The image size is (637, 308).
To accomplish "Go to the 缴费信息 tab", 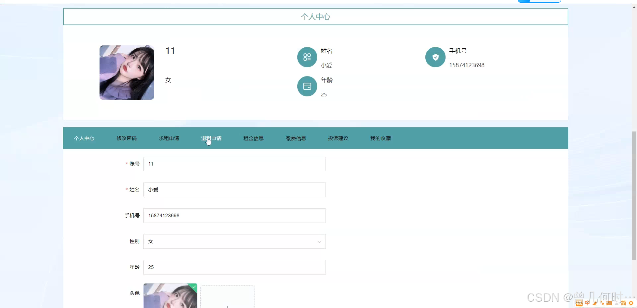I will pyautogui.click(x=296, y=138).
